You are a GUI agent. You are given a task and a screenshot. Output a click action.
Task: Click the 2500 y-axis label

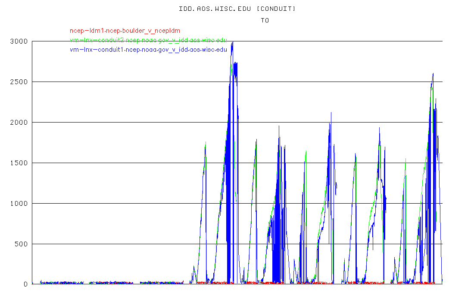click(x=19, y=82)
